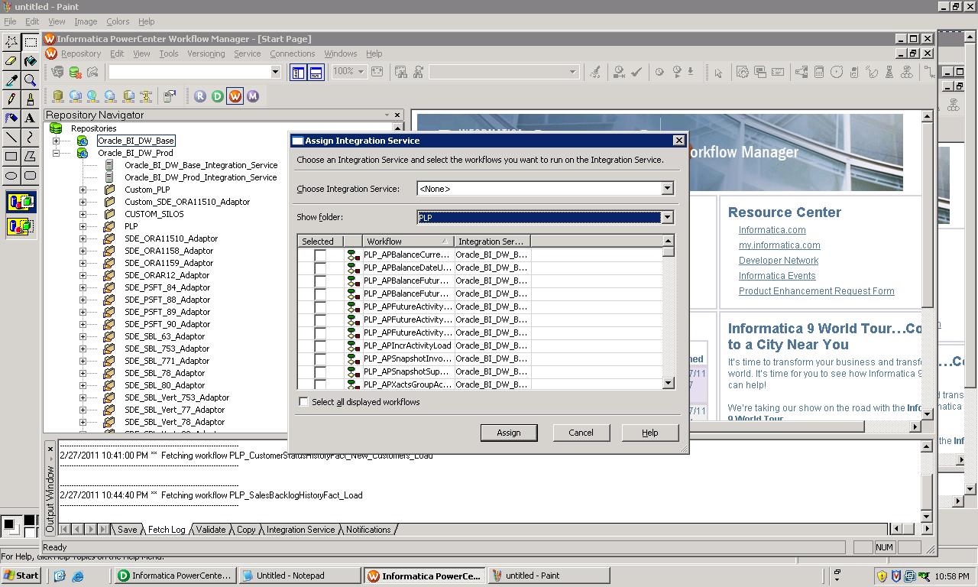Sort by the Workflow column header
Screen dimensions: 978x587
(x=408, y=242)
